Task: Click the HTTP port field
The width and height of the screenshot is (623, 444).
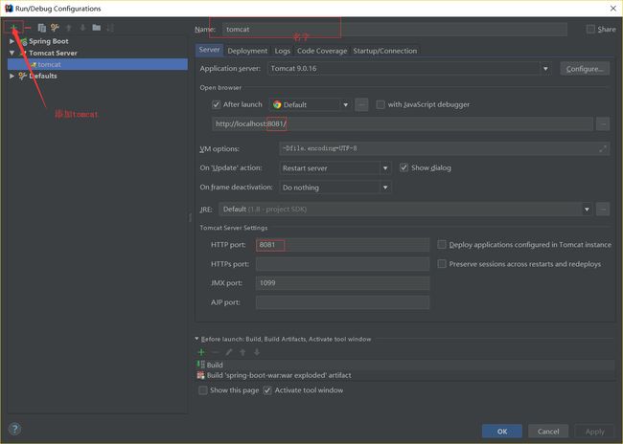Action: click(x=342, y=245)
